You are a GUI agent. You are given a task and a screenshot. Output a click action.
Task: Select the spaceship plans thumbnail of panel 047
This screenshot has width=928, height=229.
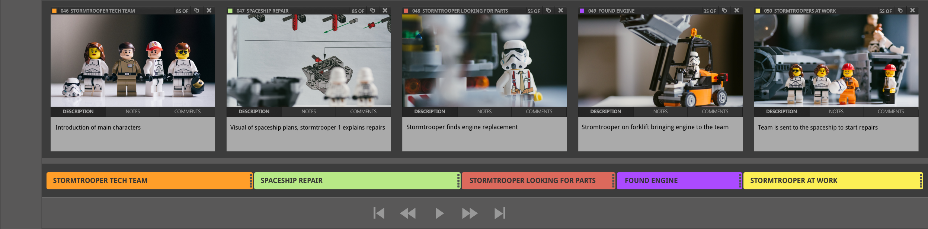pos(309,61)
